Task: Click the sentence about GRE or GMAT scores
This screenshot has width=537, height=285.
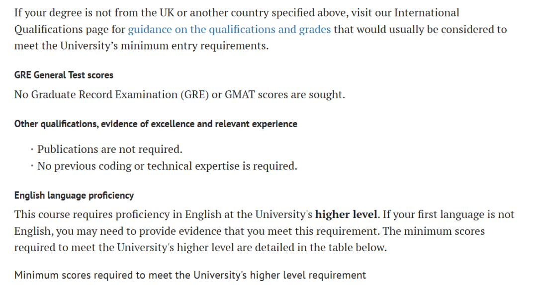Action: tap(179, 94)
